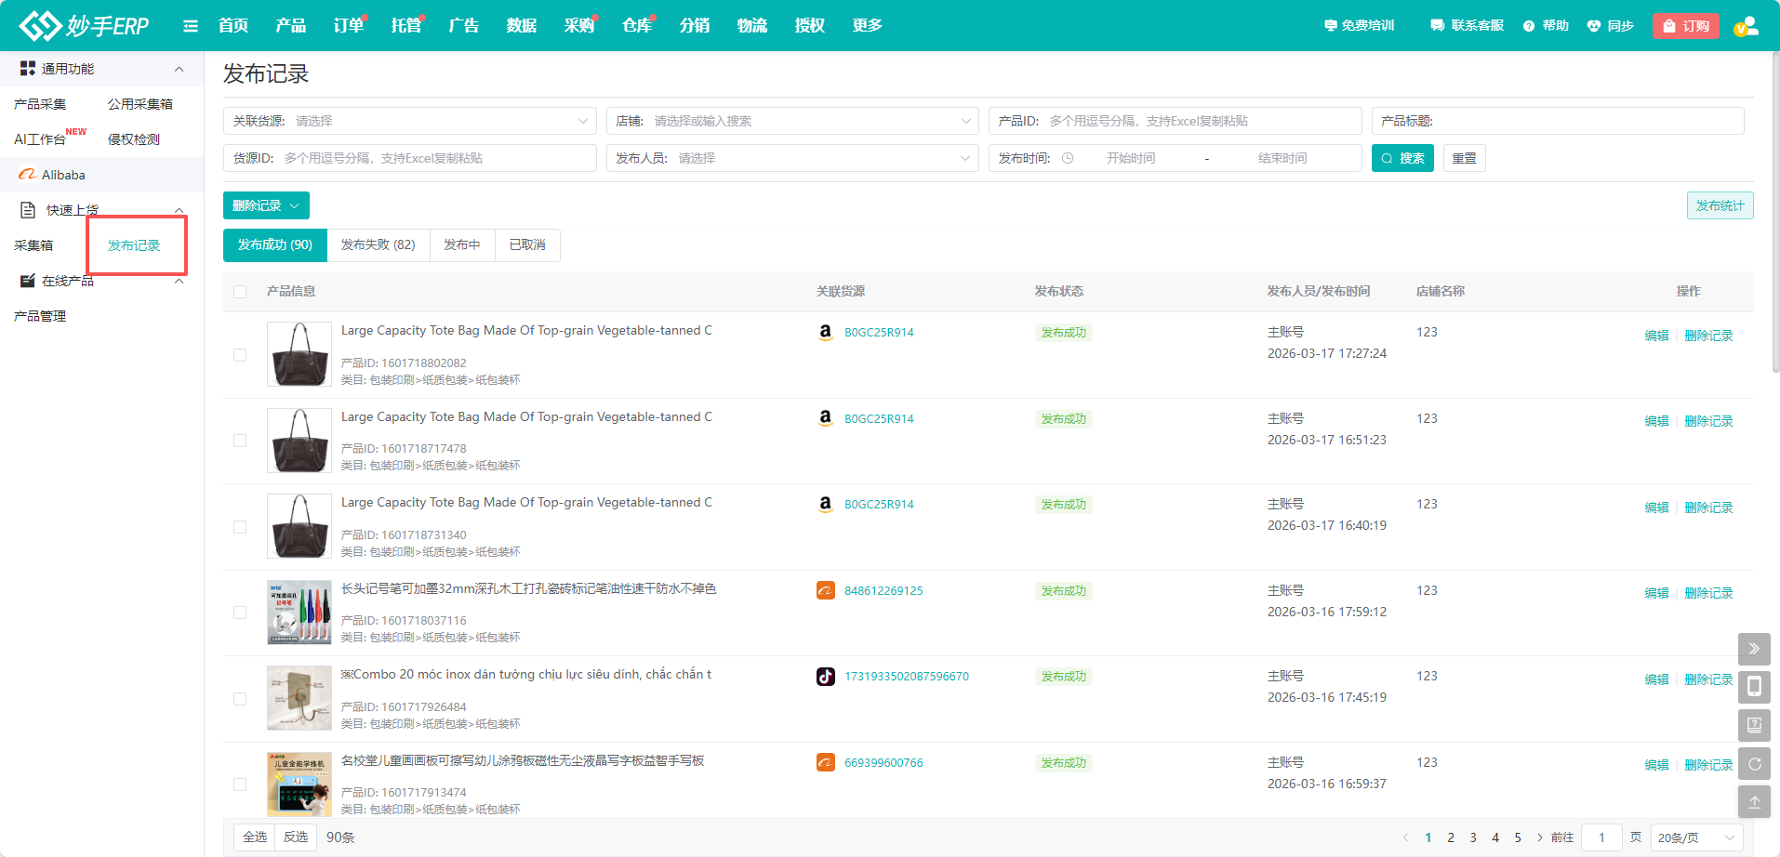Click the 产品ID input field
Viewport: 1780px width, 857px height.
pos(1200,121)
